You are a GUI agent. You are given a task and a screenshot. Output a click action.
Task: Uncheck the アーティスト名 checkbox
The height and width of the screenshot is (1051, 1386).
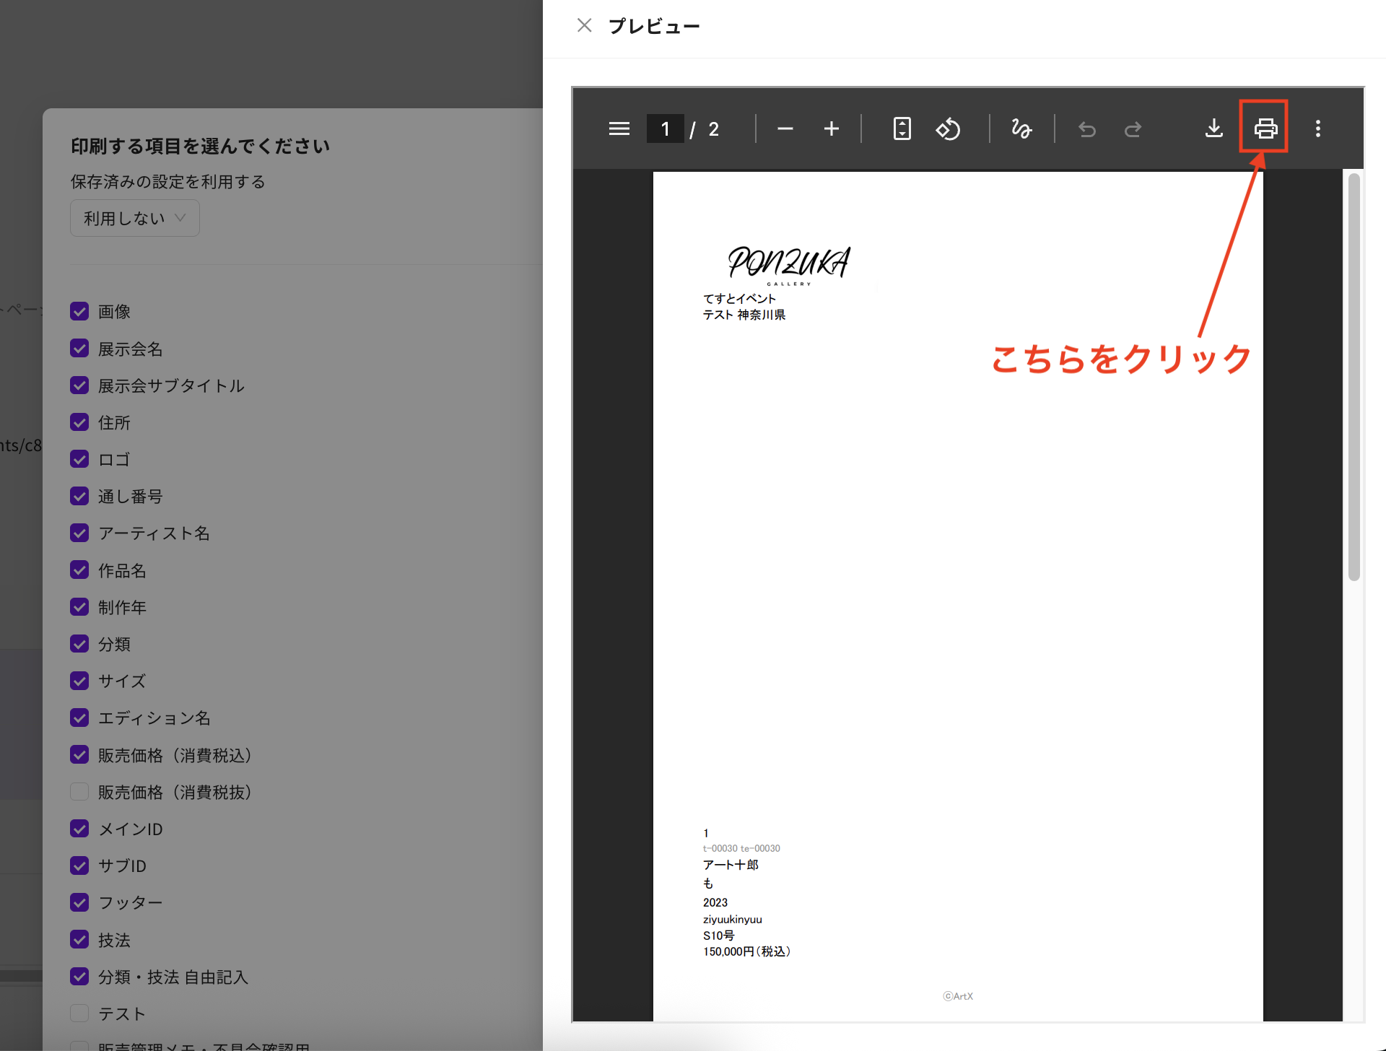(79, 533)
